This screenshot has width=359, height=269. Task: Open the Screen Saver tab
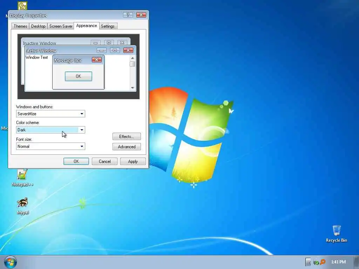[x=61, y=26]
